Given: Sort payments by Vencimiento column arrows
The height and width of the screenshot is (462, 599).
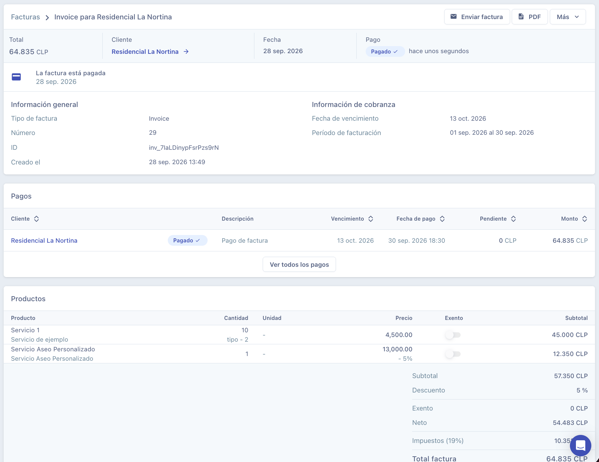Looking at the screenshot, I should click(371, 219).
